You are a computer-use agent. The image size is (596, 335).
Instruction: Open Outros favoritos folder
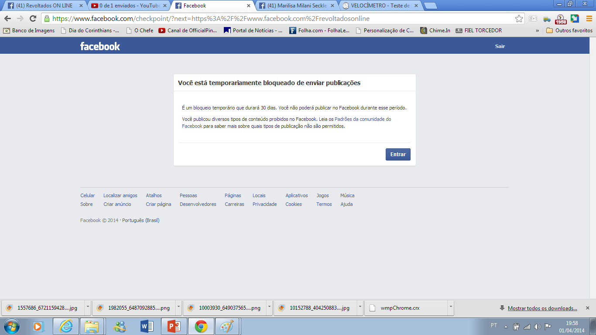pos(569,31)
